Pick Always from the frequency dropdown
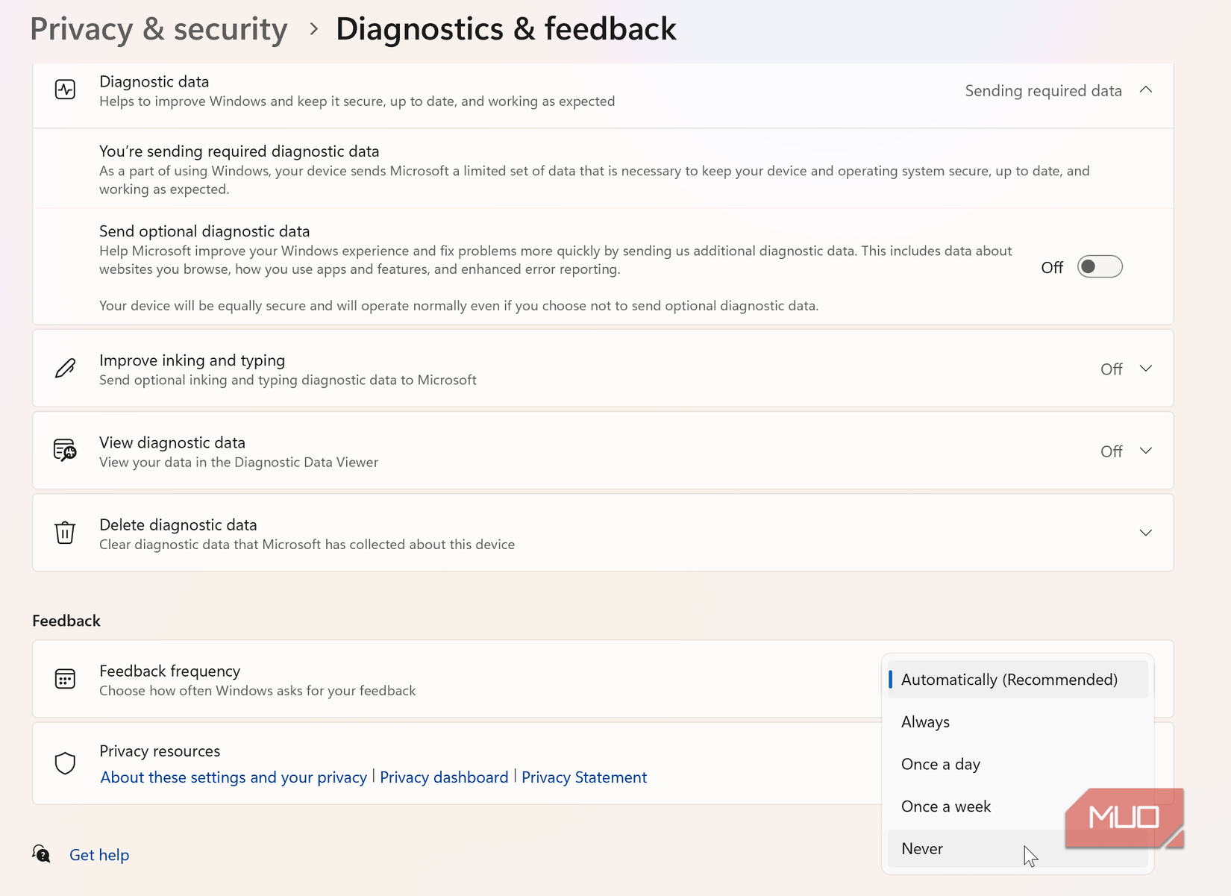Viewport: 1231px width, 896px height. (x=1018, y=721)
